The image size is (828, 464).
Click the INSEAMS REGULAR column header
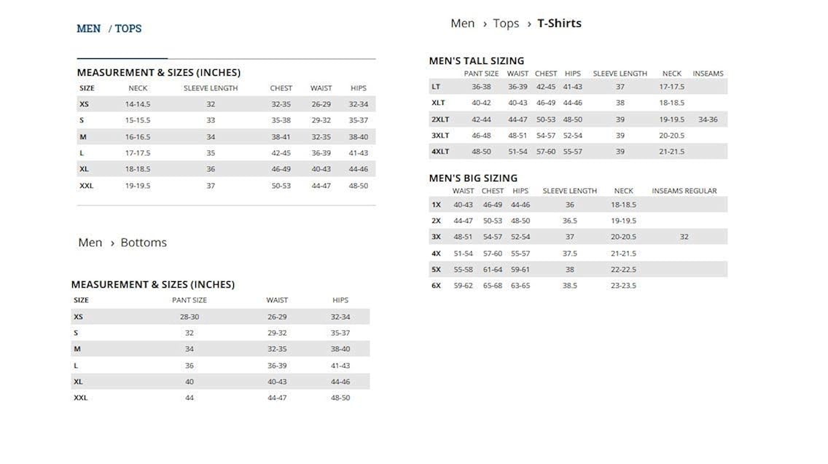(x=684, y=191)
